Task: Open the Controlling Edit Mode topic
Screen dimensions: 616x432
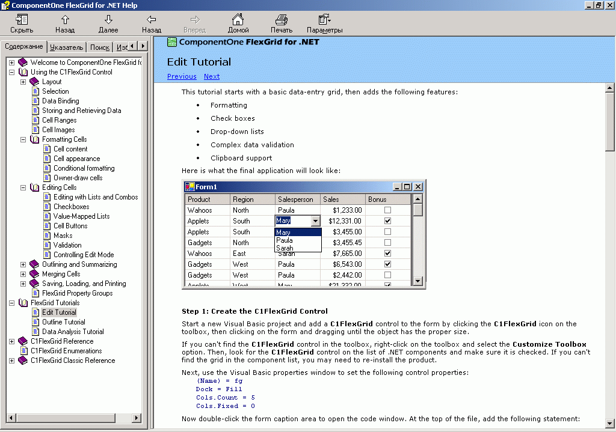Action: coord(84,255)
